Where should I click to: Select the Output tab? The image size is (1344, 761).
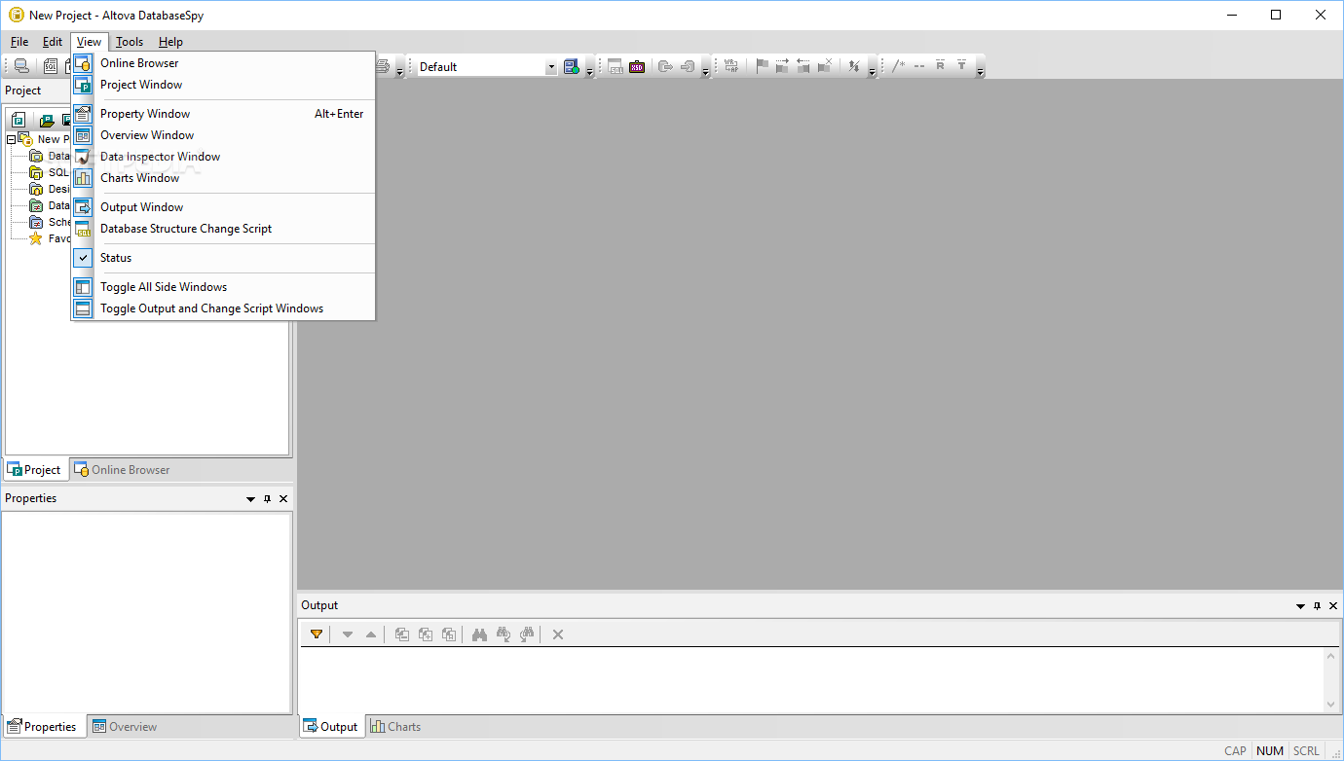click(330, 727)
